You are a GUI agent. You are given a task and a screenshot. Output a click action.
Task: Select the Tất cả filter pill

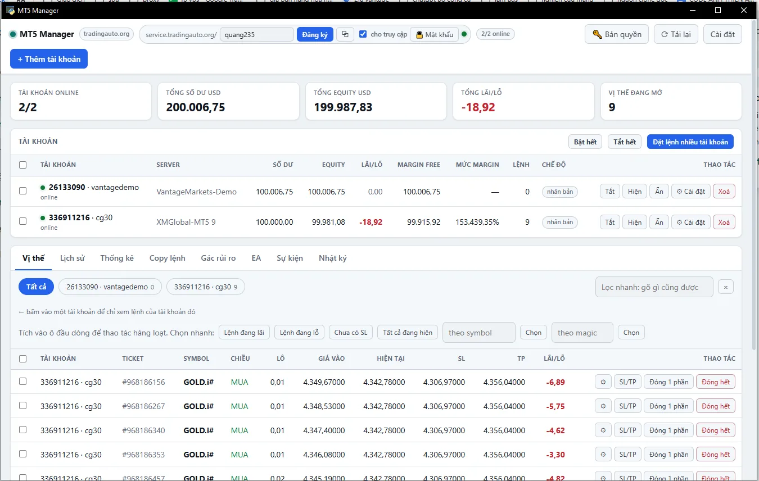[36, 287]
